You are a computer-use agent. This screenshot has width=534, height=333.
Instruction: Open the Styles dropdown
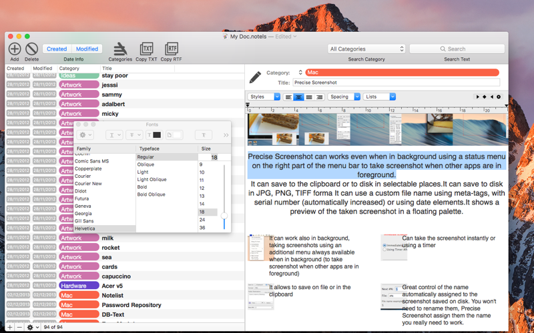pos(264,97)
